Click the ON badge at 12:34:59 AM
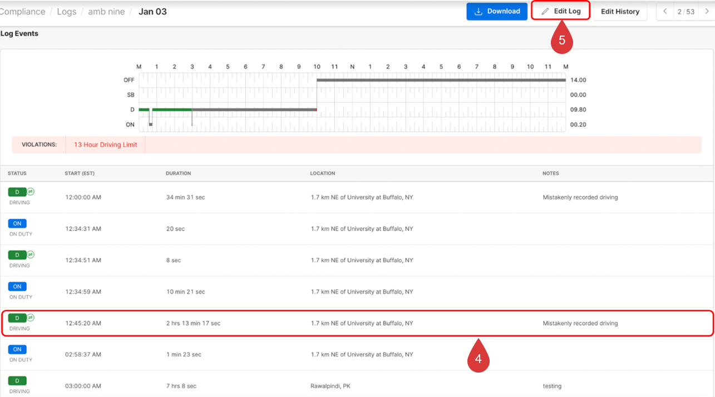715x397 pixels. [17, 286]
